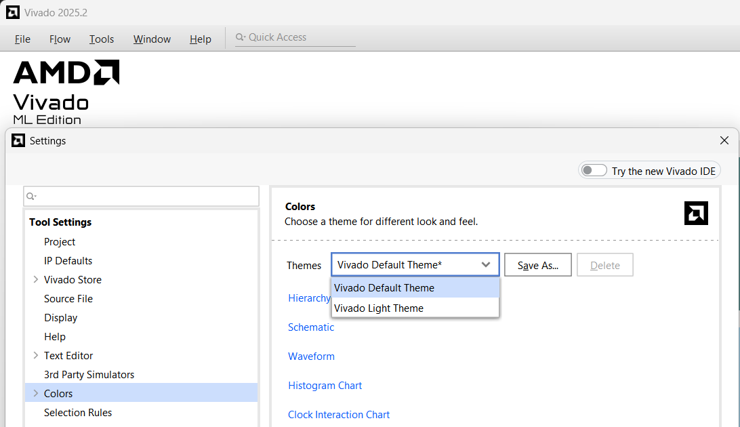
Task: Select Selection Rules settings item
Action: coord(78,412)
